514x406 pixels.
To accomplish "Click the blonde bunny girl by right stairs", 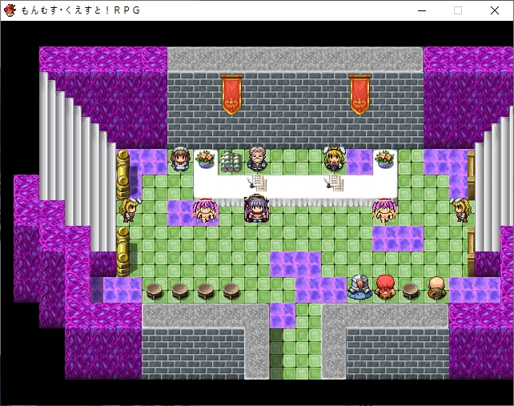I will point(461,210).
